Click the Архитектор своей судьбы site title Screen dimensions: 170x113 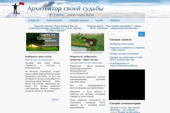coord(65,8)
